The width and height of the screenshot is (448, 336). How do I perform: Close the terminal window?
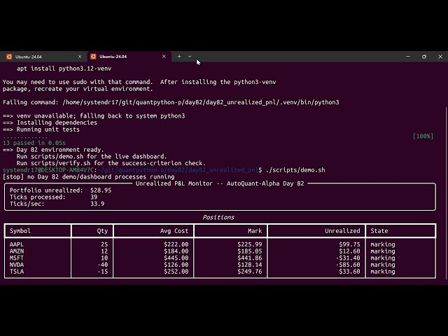pyautogui.click(x=440, y=57)
